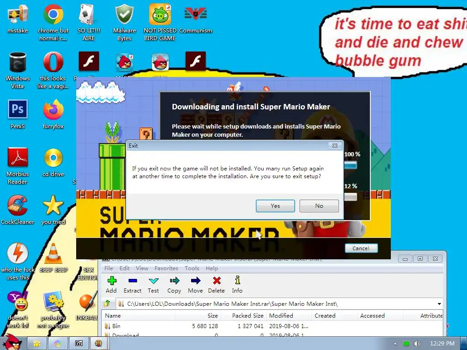Click the 'Morbius Reader' Adobe icon

[18, 166]
